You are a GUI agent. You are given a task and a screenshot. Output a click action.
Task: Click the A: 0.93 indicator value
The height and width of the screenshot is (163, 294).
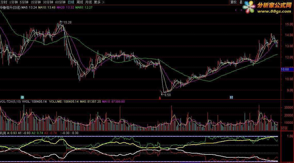click(x=12, y=133)
